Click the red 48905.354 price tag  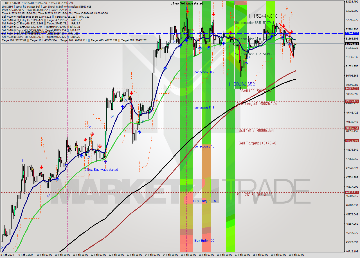coord(352,128)
